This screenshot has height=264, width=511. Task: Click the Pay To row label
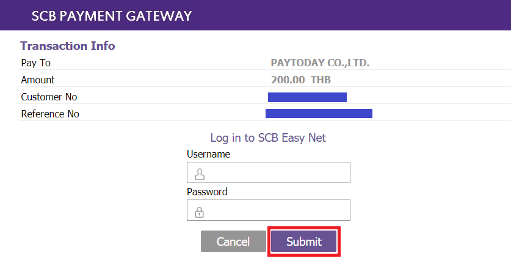pyautogui.click(x=36, y=63)
